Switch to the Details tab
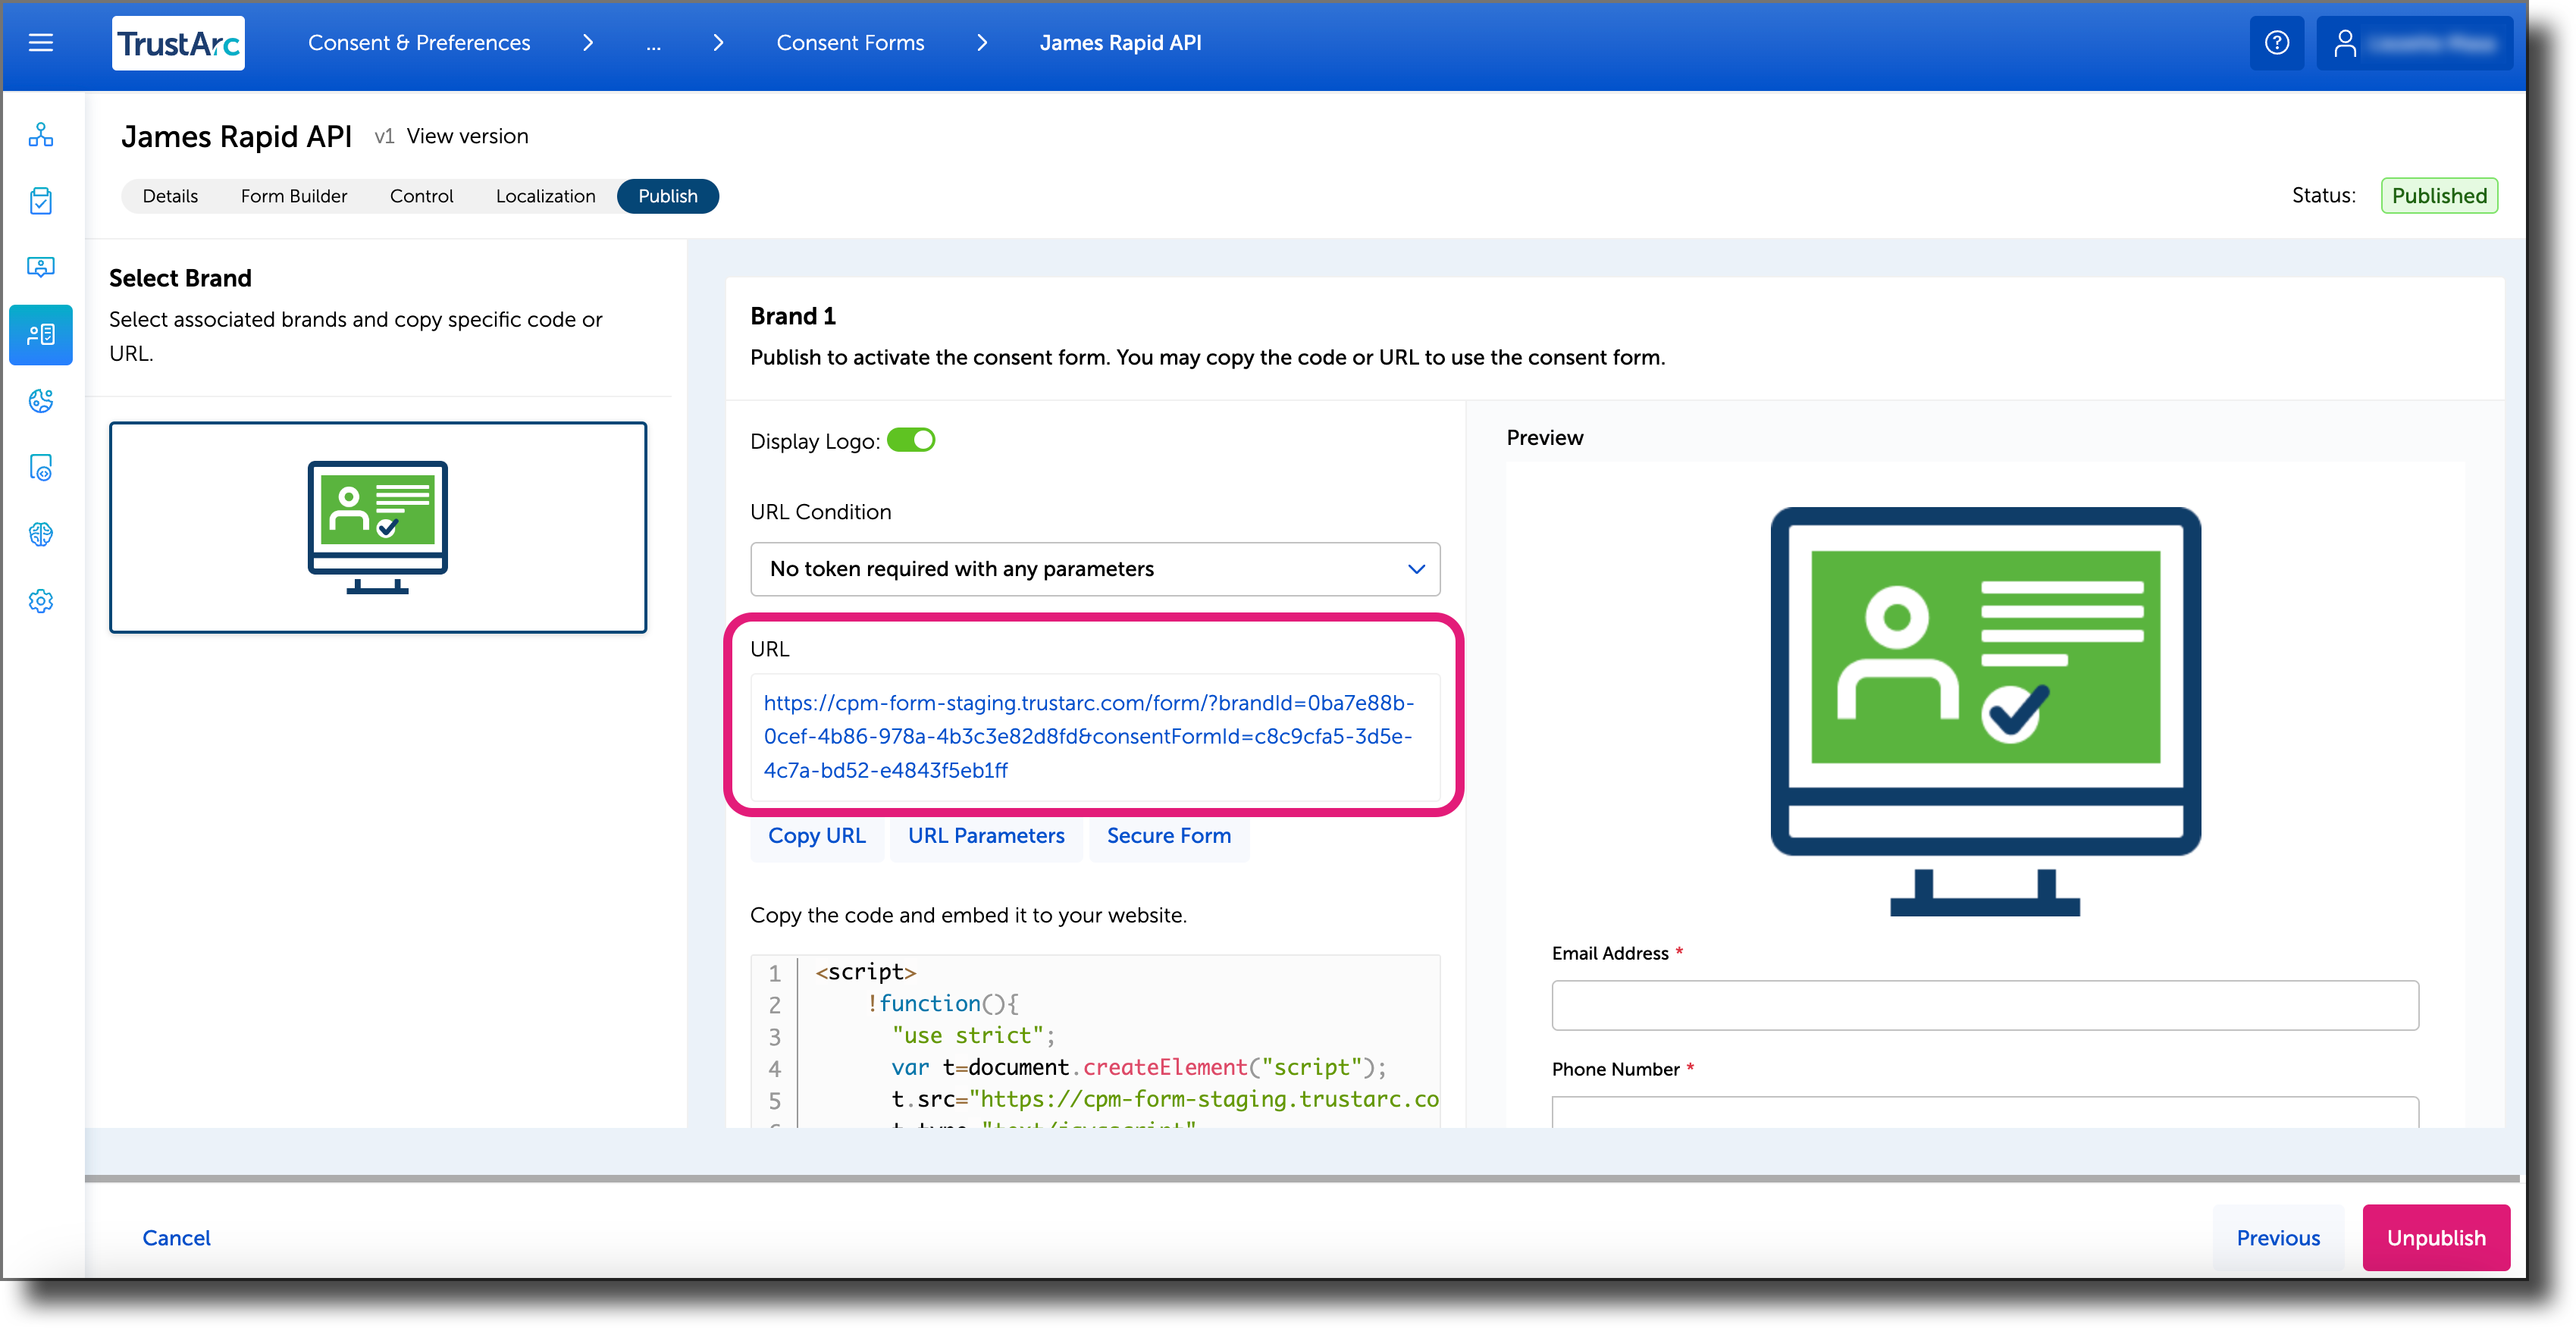This screenshot has width=2576, height=1328. [x=170, y=196]
